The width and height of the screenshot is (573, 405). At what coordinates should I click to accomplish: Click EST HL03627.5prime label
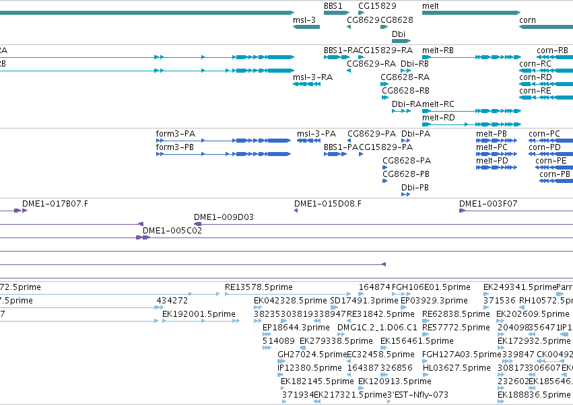click(457, 369)
